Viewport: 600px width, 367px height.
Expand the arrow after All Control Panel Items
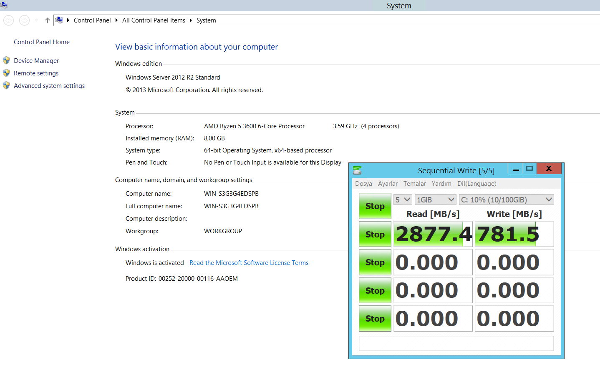[191, 20]
